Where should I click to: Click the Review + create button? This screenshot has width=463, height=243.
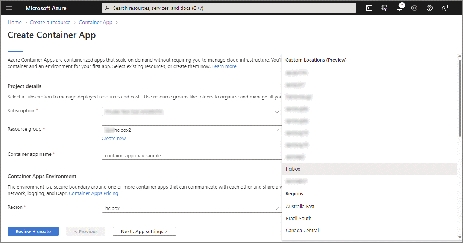click(x=33, y=231)
